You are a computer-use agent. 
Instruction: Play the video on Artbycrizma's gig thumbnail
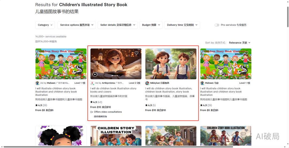click(x=95, y=74)
